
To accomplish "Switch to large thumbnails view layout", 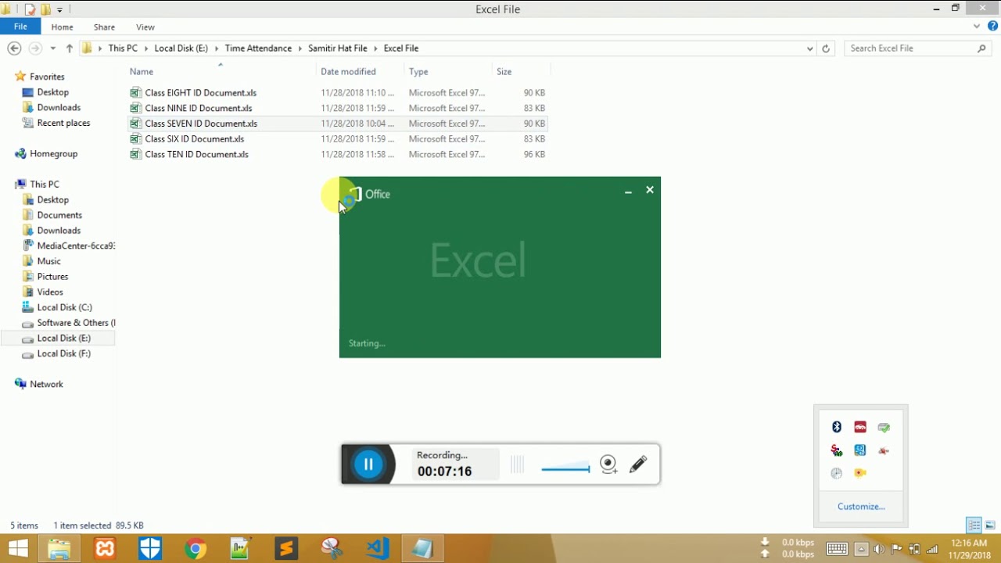I will 990,525.
